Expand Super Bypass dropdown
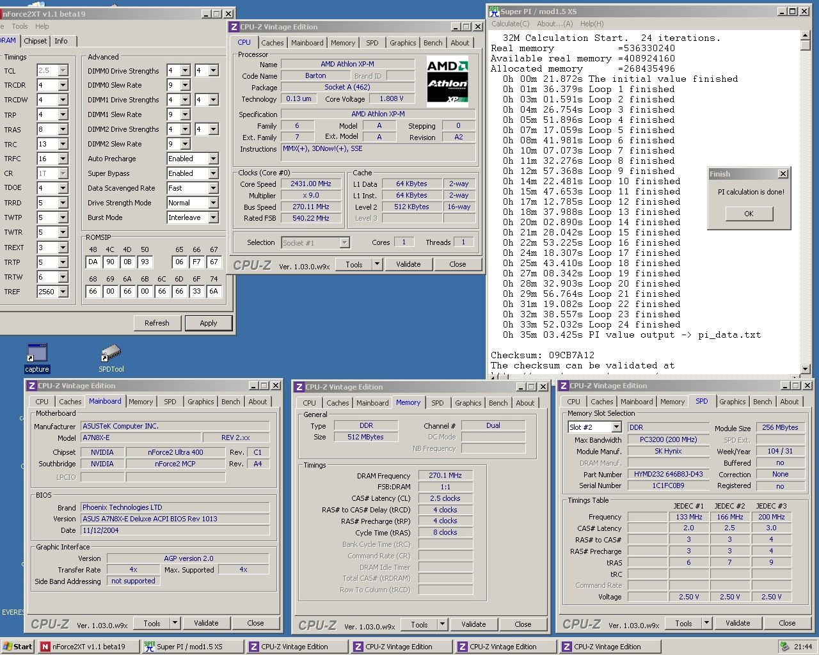 [213, 173]
